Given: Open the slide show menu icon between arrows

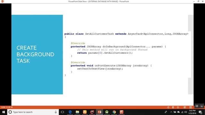Looking at the screenshot, I should 173,107.
